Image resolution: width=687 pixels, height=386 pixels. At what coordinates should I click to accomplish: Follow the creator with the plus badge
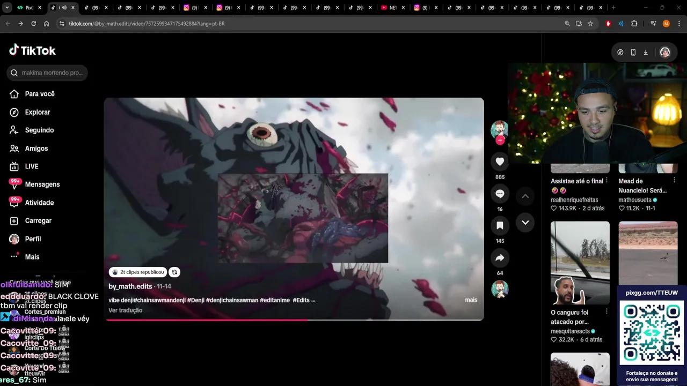[500, 140]
